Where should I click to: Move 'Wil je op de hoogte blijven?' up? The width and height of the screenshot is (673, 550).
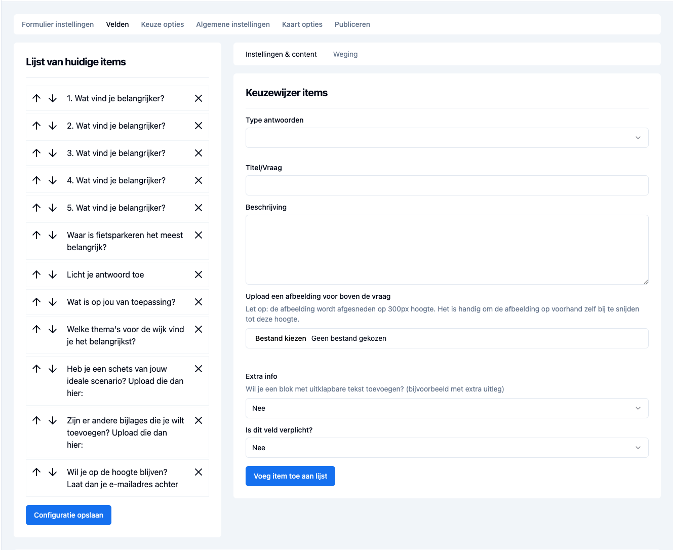pyautogui.click(x=36, y=472)
